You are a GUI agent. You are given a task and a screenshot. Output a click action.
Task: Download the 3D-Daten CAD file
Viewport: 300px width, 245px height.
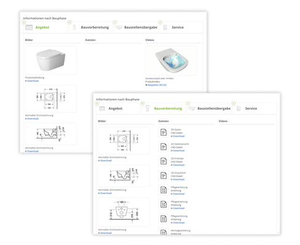(x=179, y=136)
